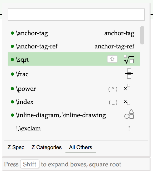Pick the \frac command

pos(74,74)
